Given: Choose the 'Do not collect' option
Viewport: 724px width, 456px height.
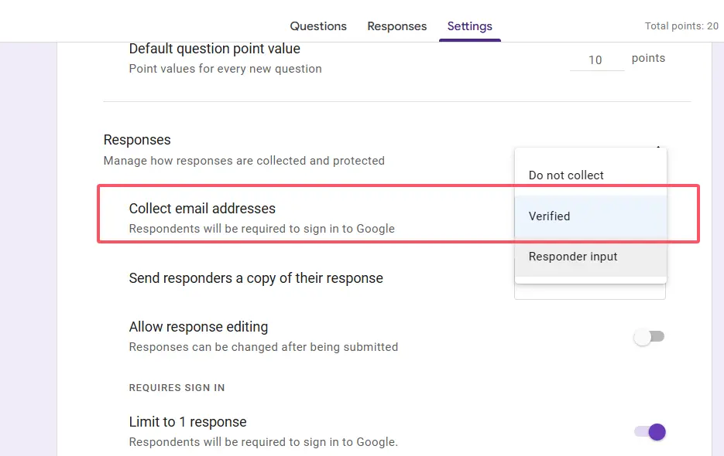Looking at the screenshot, I should click(x=566, y=175).
